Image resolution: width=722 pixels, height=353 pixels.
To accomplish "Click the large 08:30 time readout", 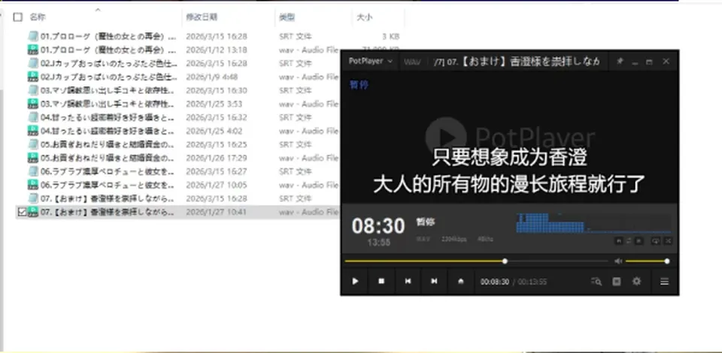I will pos(378,225).
